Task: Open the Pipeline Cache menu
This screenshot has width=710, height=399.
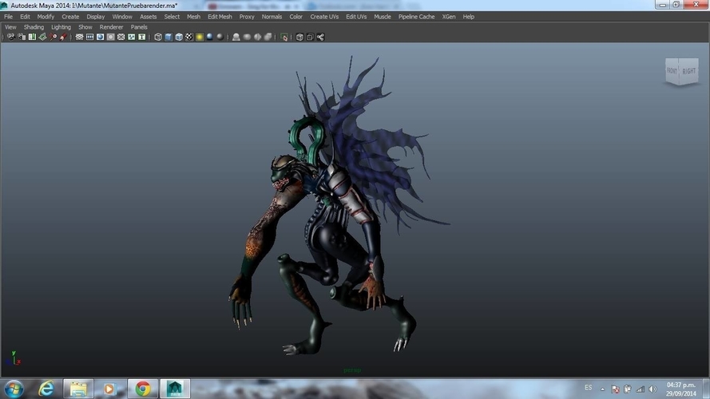Action: (x=416, y=17)
